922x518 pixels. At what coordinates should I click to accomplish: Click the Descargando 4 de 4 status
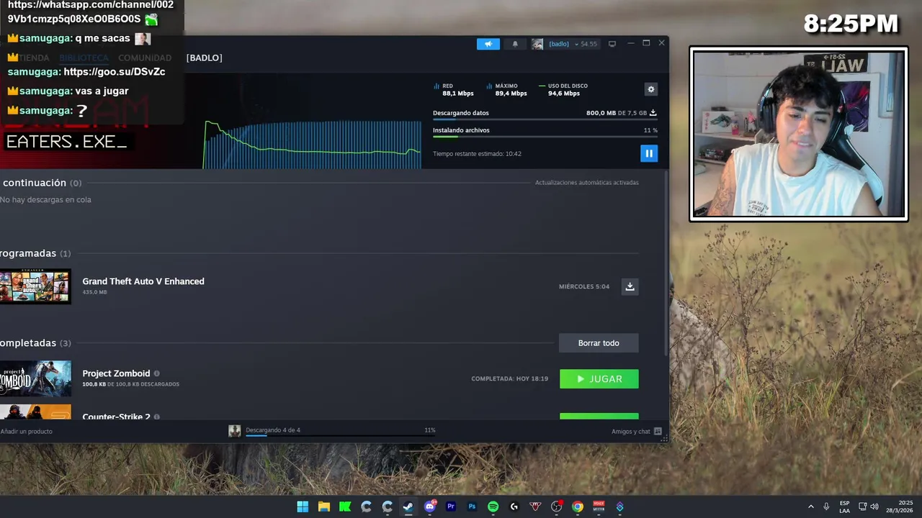pos(273,430)
